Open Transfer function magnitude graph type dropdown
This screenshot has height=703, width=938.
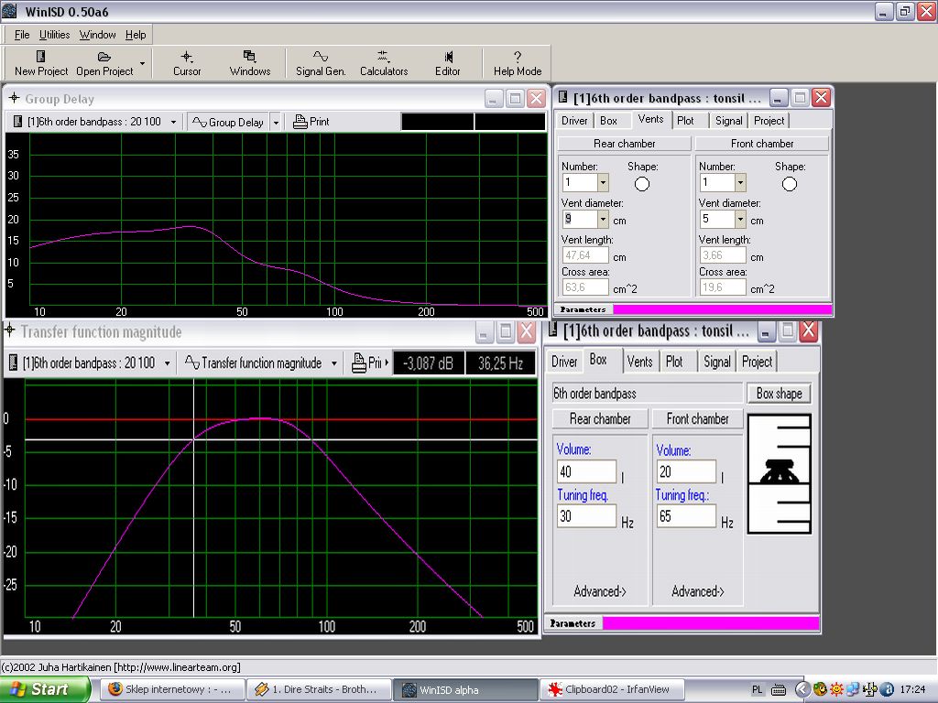334,363
